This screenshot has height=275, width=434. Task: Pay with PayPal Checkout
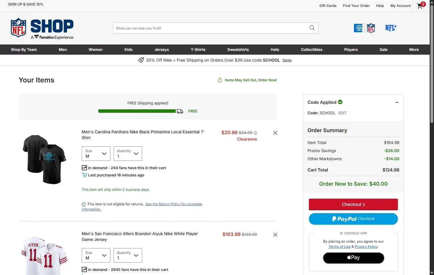[353, 219]
